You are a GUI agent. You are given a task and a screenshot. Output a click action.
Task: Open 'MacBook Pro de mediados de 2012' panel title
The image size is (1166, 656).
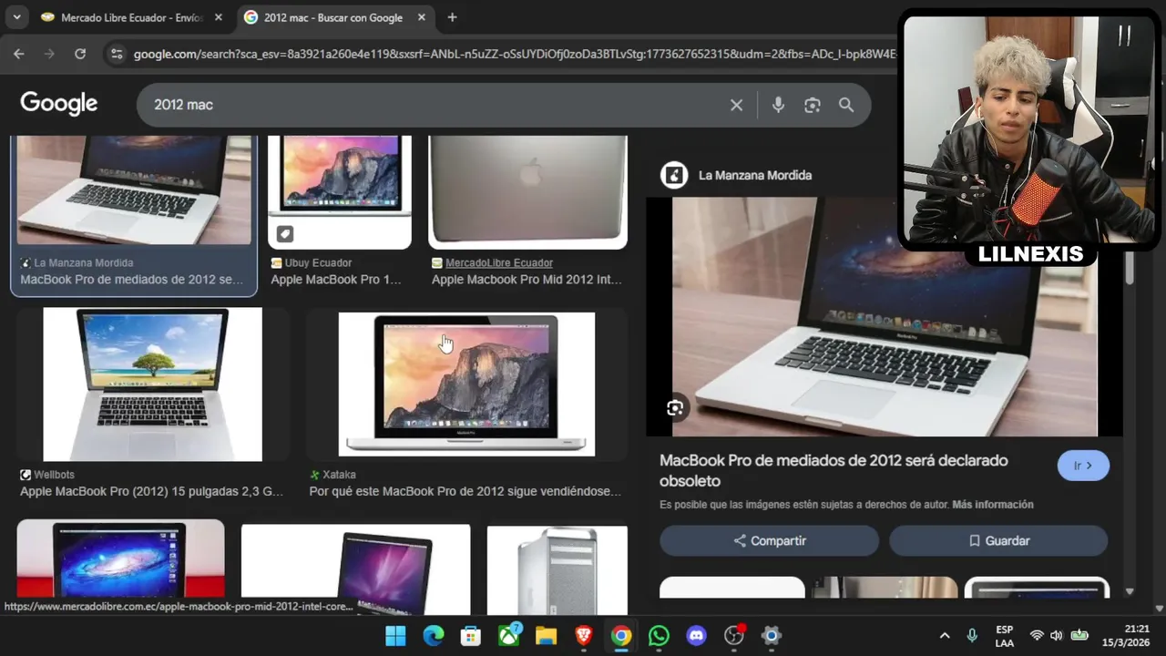[x=834, y=470]
